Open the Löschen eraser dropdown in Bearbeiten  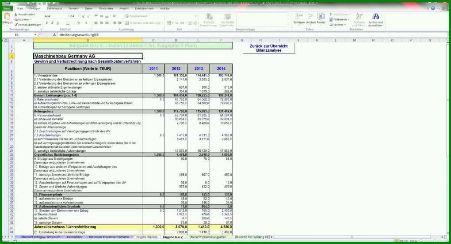click(x=337, y=25)
